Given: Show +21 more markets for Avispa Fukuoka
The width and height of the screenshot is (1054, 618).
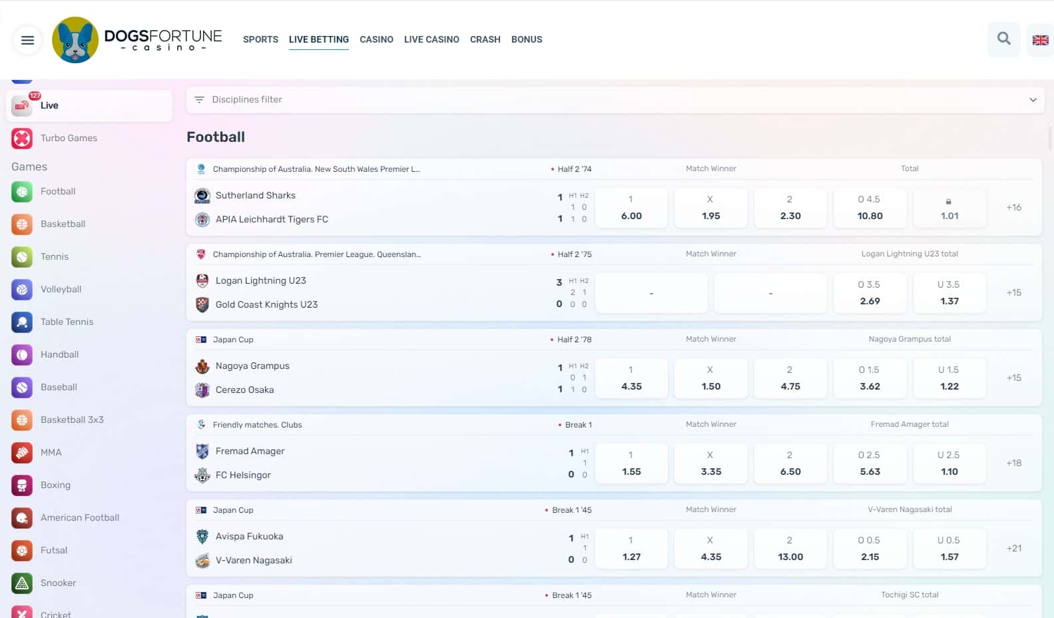Looking at the screenshot, I should coord(1013,549).
